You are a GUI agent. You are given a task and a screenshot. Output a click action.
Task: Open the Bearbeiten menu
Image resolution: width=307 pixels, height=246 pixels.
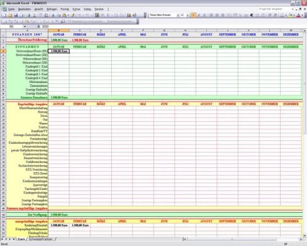(x=25, y=9)
